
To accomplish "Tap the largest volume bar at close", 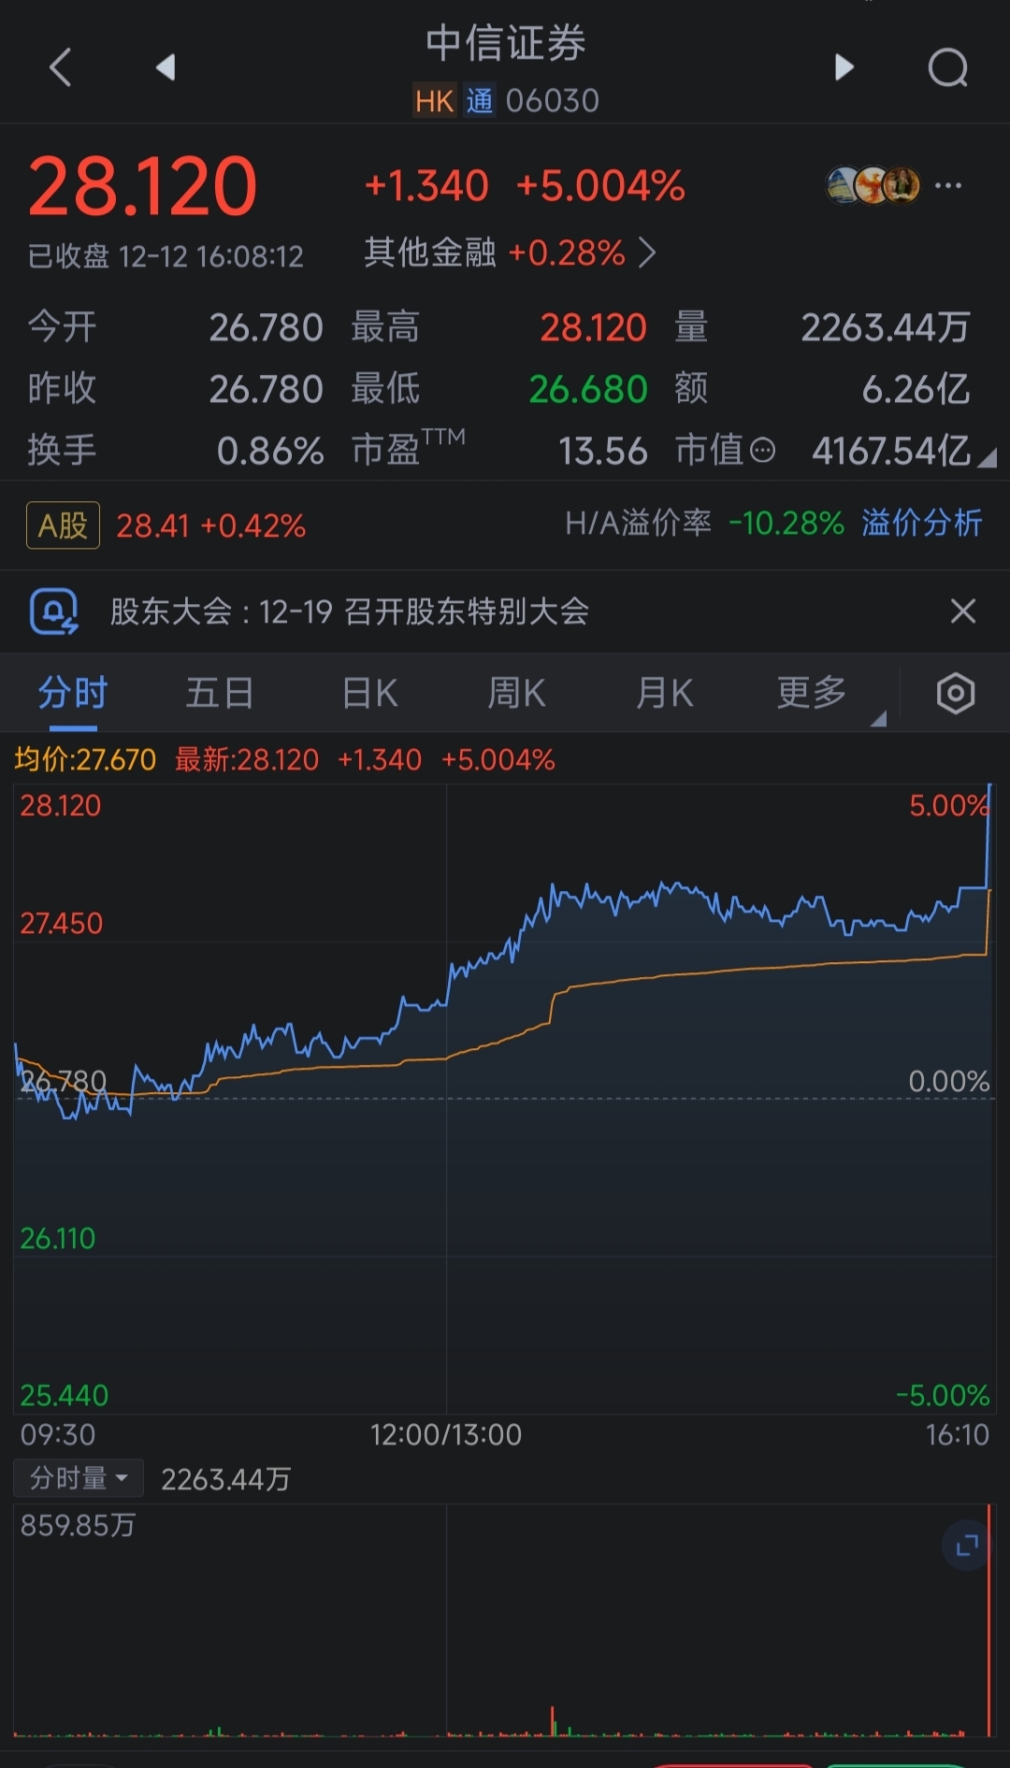I will point(988,1620).
